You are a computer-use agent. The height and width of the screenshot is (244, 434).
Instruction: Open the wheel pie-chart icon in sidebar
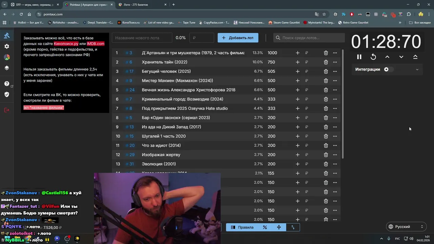tap(7, 57)
